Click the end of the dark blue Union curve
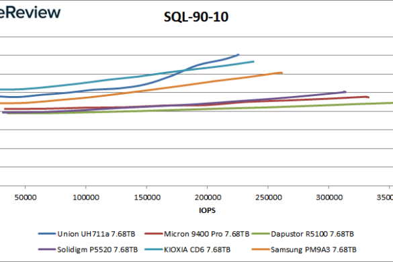 pyautogui.click(x=238, y=54)
